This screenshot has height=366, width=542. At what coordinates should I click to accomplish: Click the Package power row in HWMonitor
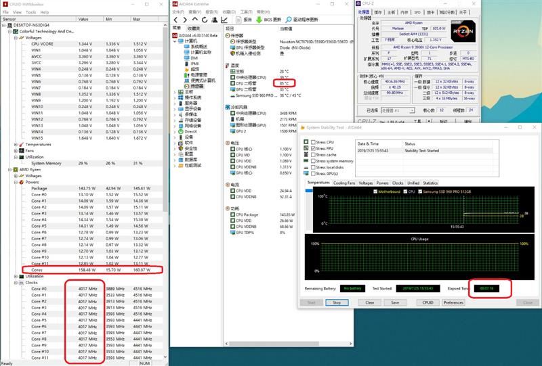(x=81, y=189)
